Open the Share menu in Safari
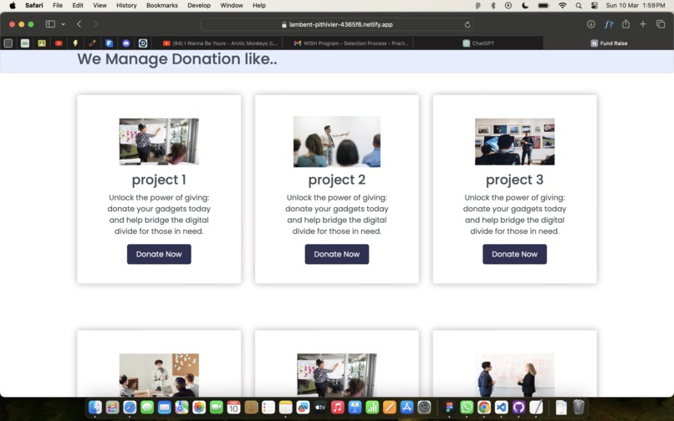 point(625,24)
